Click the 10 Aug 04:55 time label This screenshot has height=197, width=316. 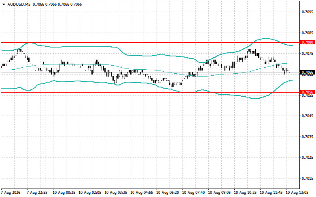tap(142, 193)
